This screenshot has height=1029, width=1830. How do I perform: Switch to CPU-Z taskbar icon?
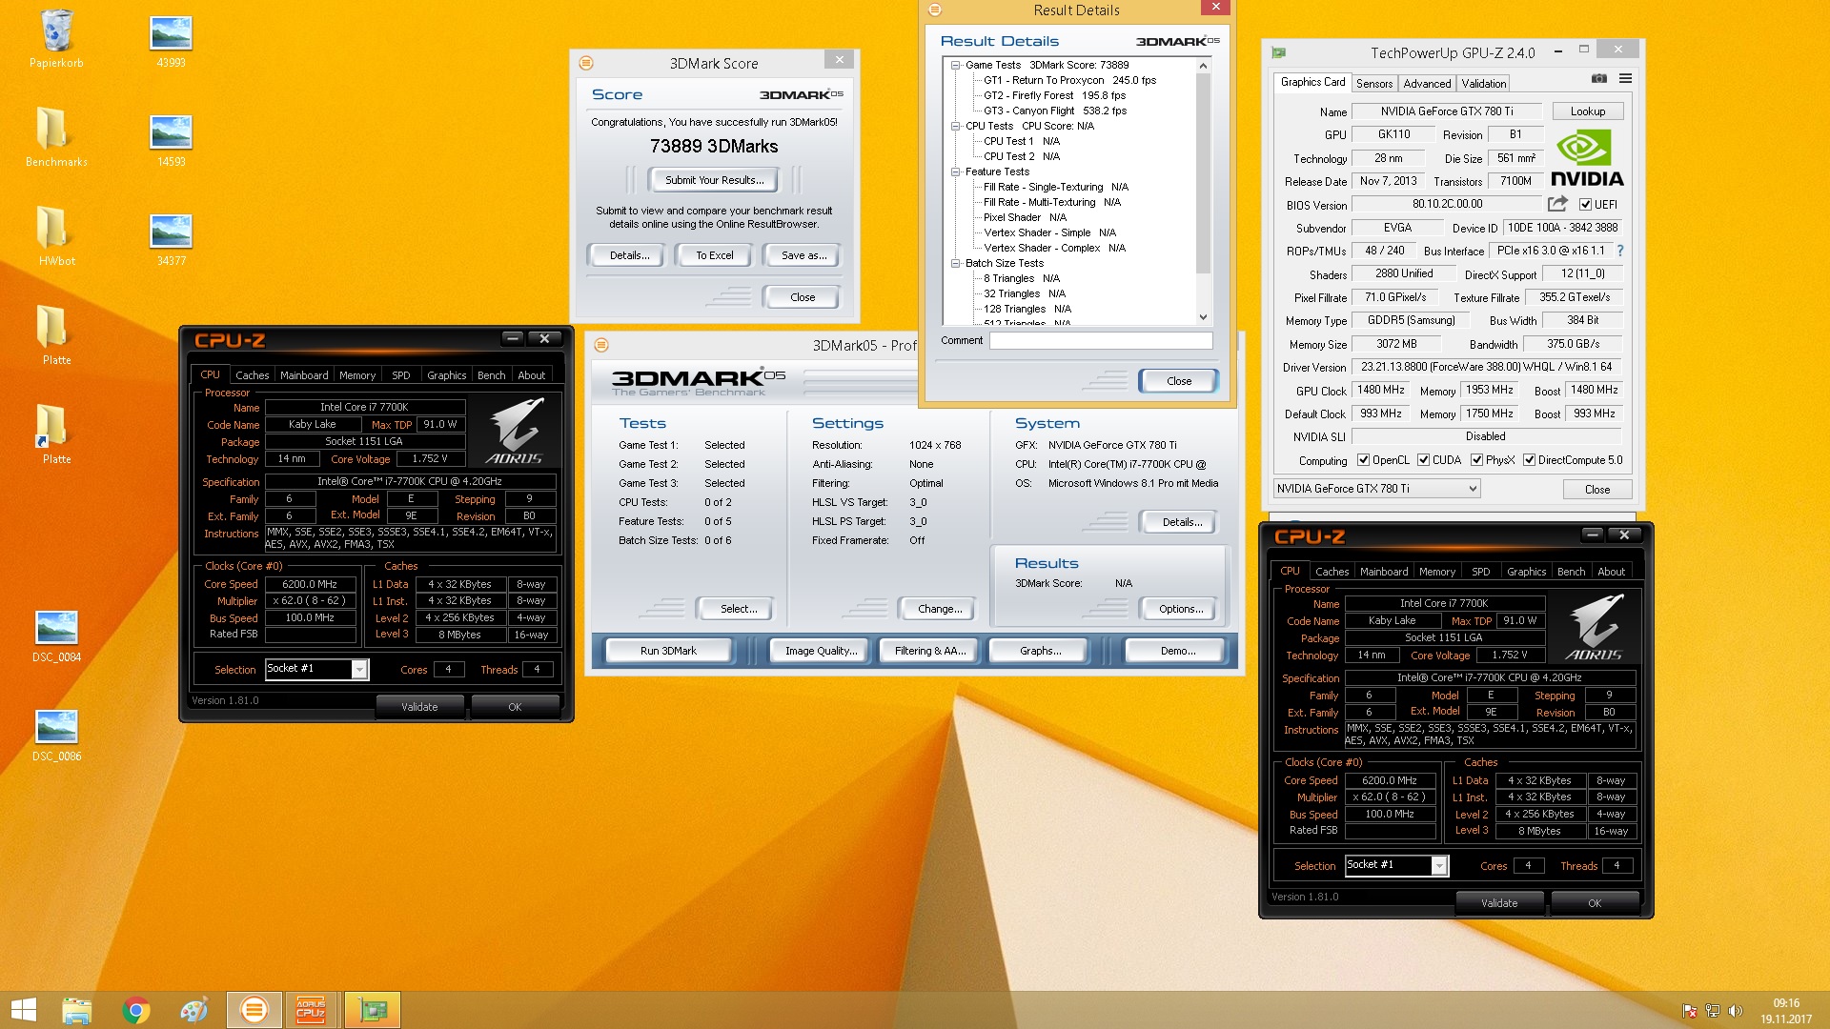tap(312, 1010)
